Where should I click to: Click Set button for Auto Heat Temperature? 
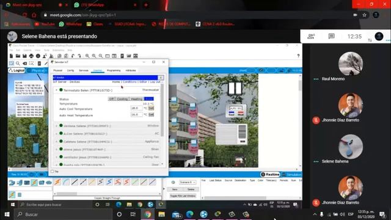point(151,115)
